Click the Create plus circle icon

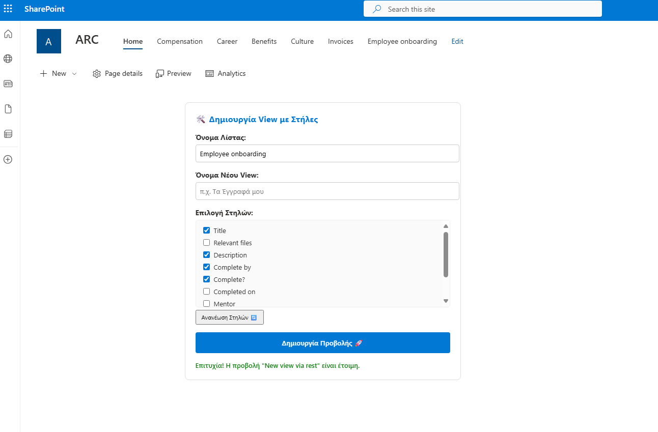pos(8,159)
